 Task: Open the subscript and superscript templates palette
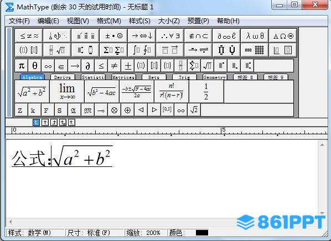[x=85, y=50]
